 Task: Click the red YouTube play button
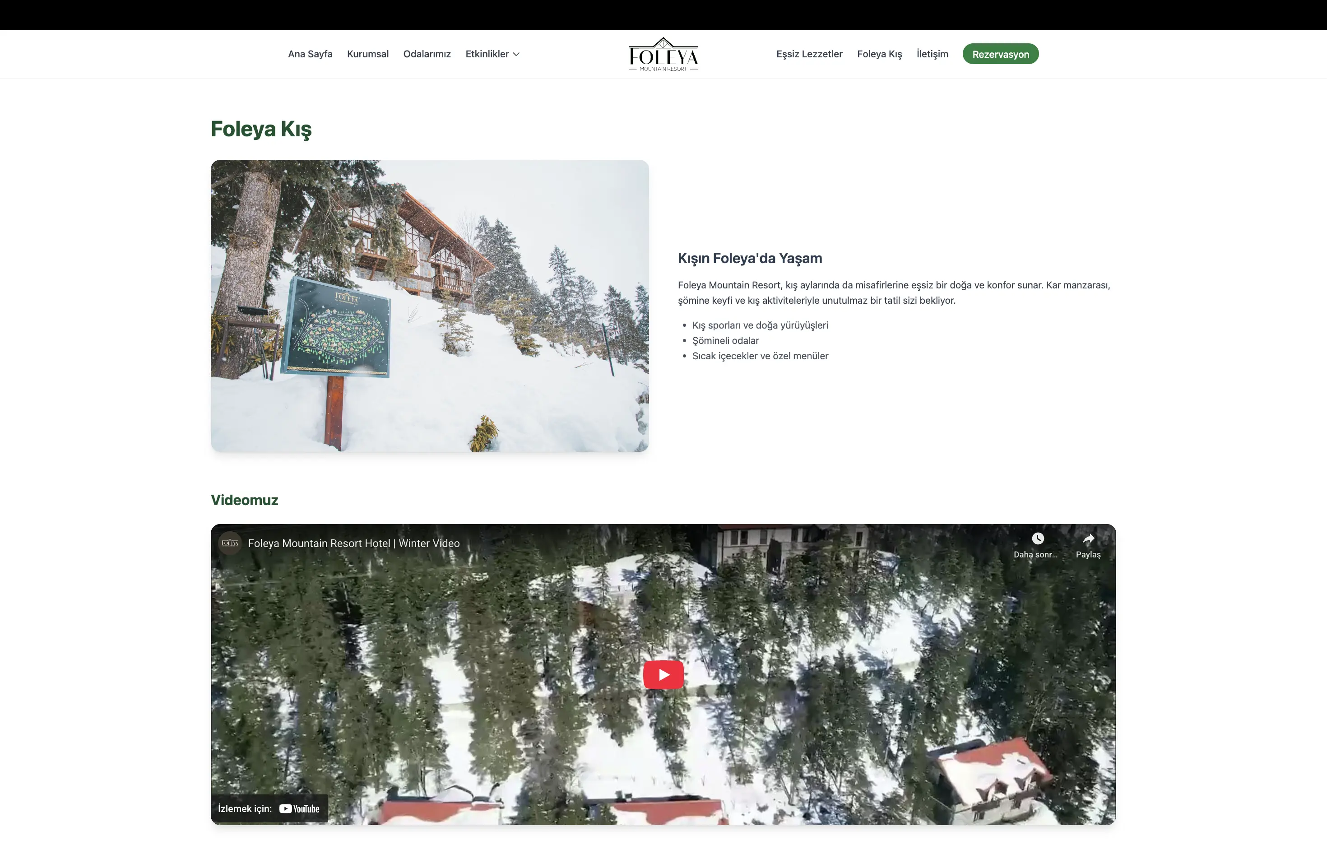663,675
